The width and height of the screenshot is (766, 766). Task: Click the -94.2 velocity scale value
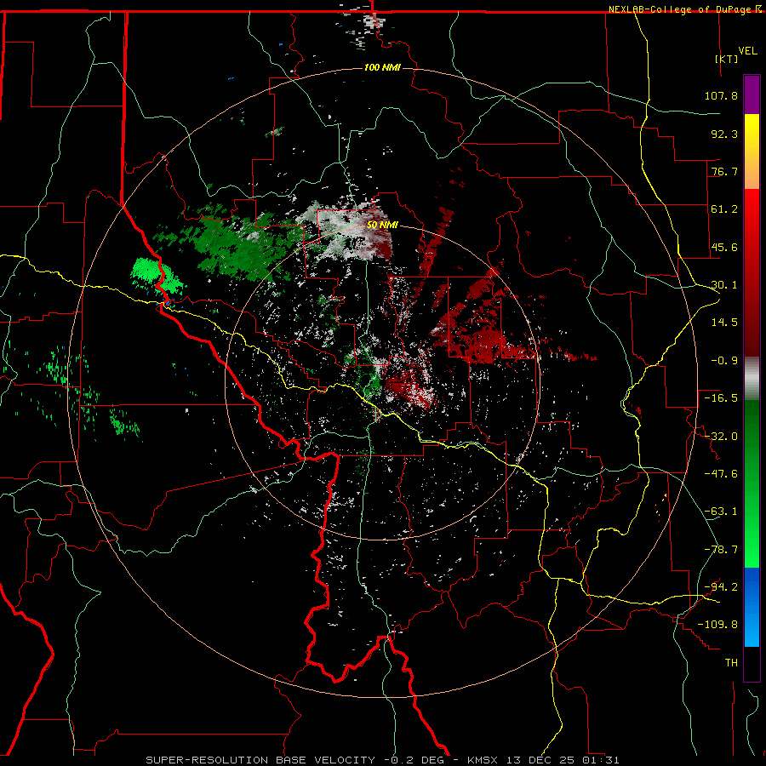pyautogui.click(x=721, y=587)
